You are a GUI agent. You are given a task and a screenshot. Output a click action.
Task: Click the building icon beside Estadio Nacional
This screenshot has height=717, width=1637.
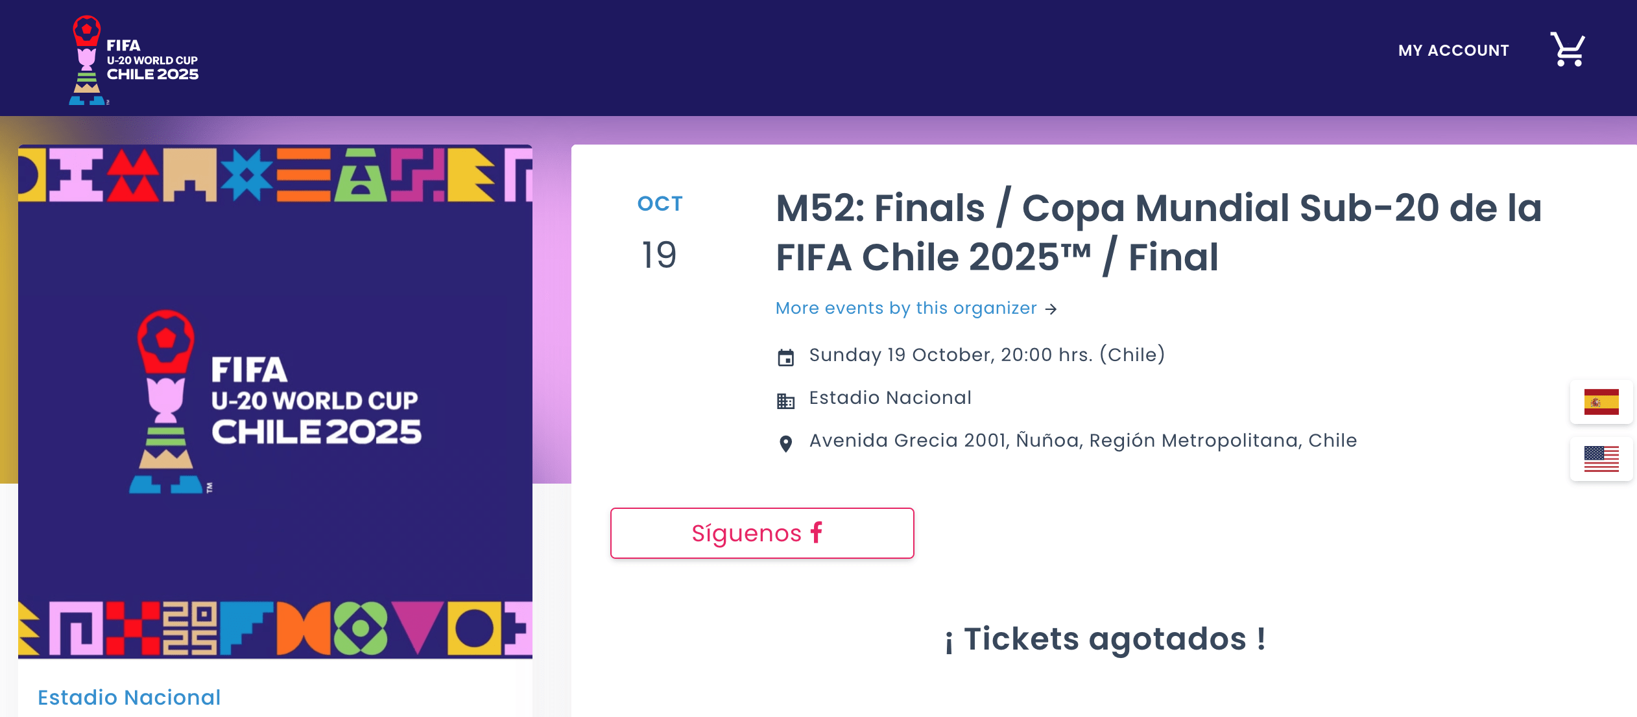(x=785, y=401)
